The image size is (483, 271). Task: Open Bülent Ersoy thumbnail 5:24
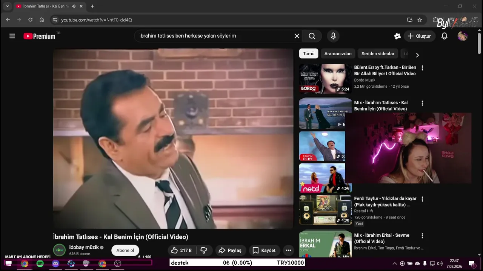(x=325, y=79)
